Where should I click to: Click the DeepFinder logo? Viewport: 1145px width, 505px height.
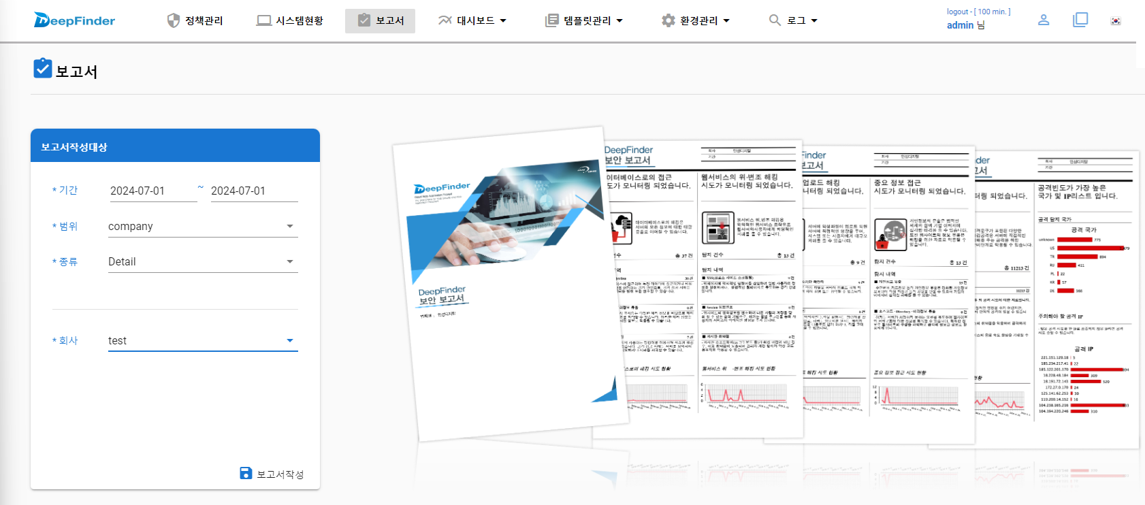pos(75,20)
